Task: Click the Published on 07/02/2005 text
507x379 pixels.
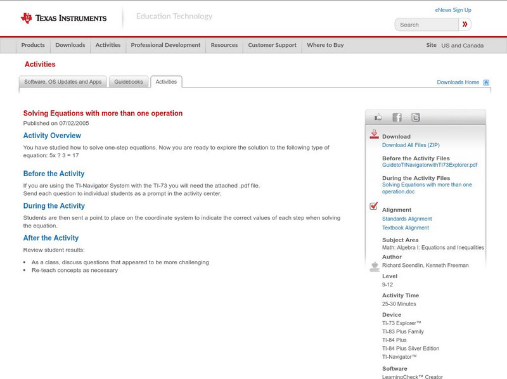Action: point(56,123)
